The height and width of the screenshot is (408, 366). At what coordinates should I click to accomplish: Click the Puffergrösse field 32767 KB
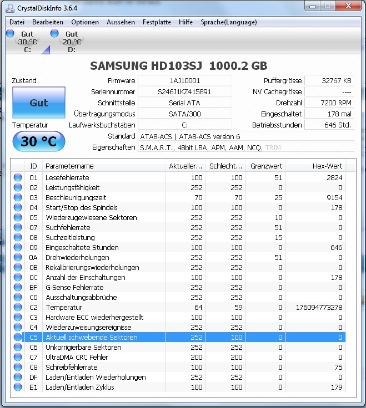[x=329, y=81]
